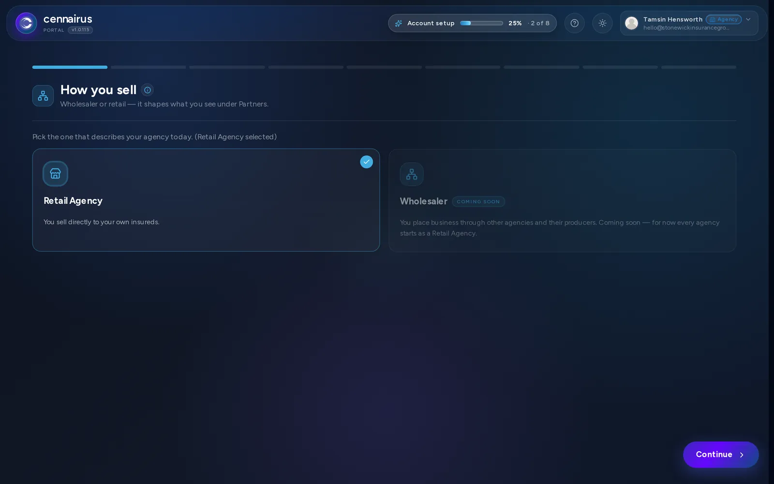Click the Retail Agency storefront icon
The height and width of the screenshot is (484, 774).
(55, 174)
